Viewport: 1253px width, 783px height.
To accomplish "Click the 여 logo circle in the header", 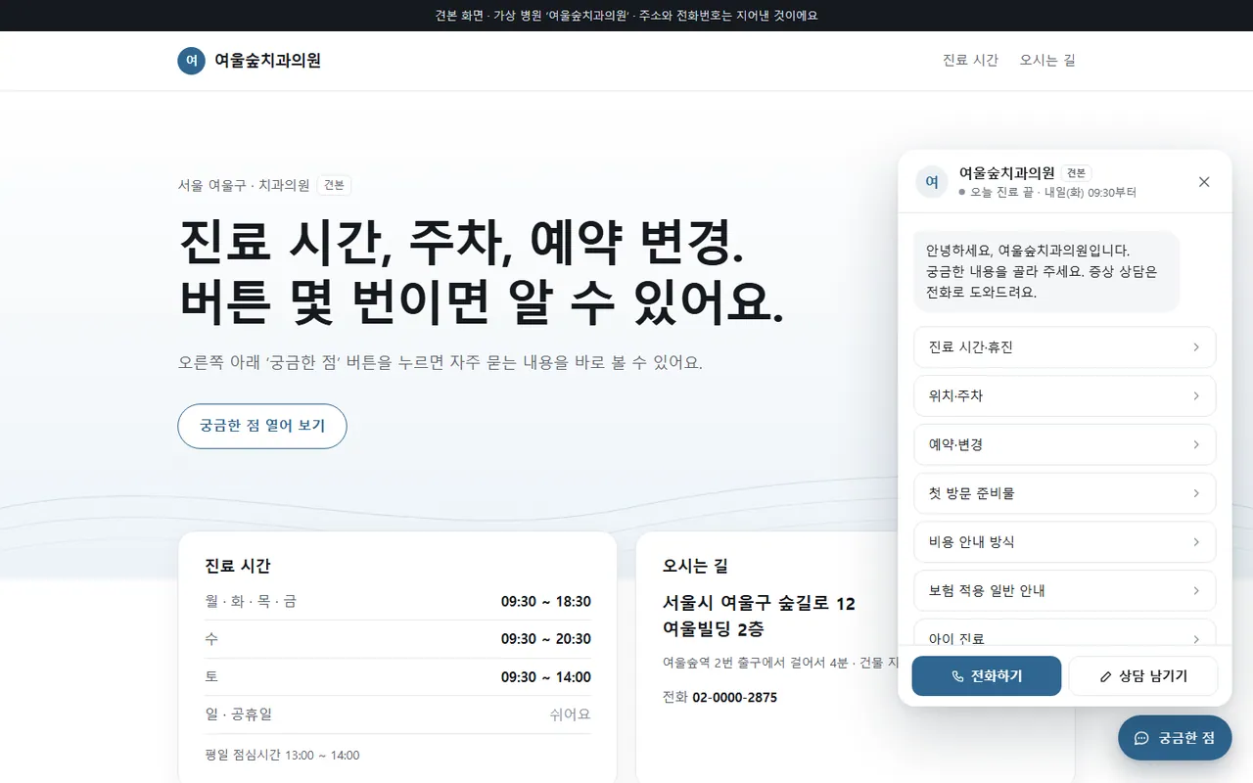I will coord(192,60).
